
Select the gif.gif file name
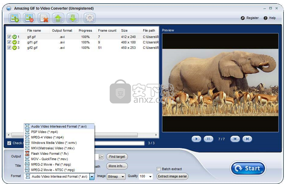pos(31,37)
